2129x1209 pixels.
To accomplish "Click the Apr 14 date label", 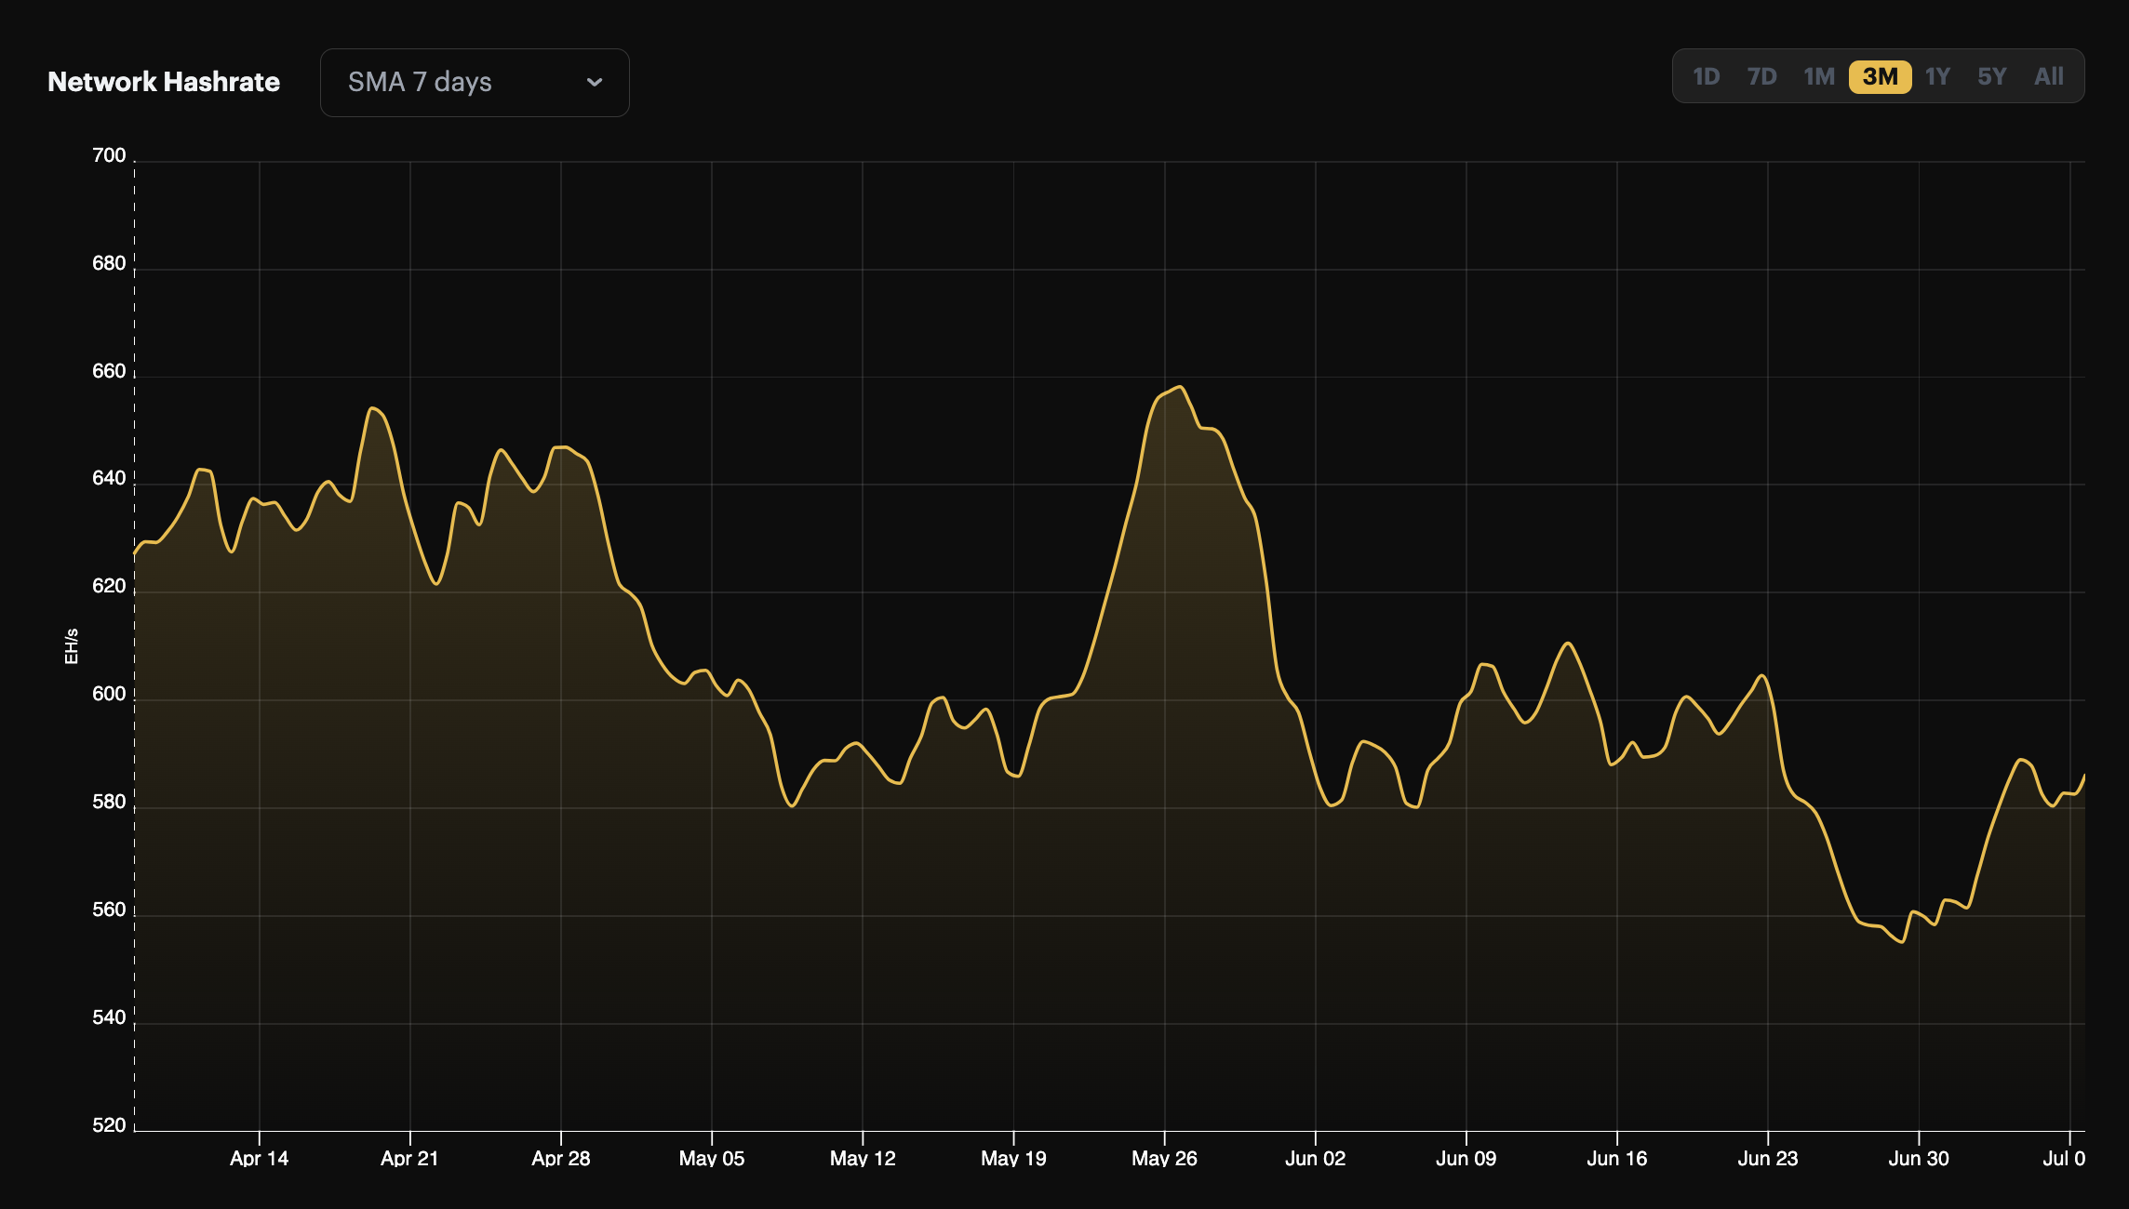I will coord(259,1159).
